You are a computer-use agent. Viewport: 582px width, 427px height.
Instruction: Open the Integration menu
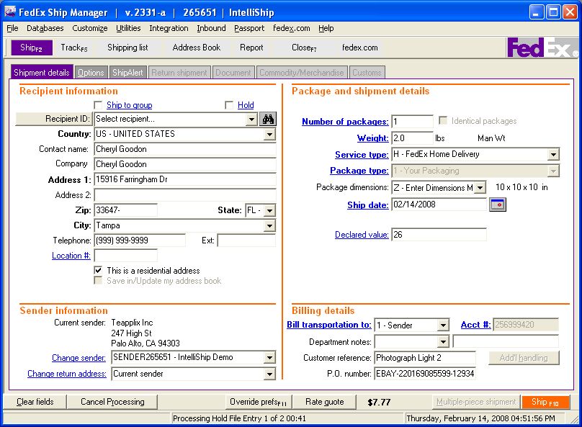(x=169, y=28)
